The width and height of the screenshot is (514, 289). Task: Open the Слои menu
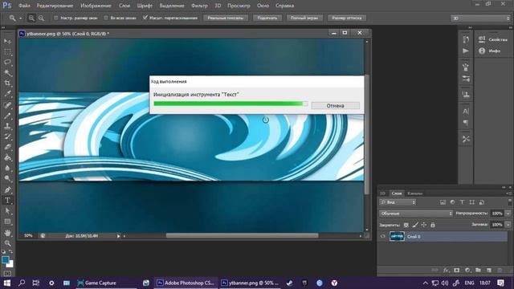point(124,6)
